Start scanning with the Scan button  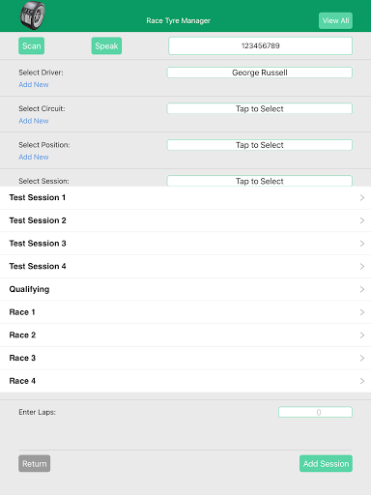pyautogui.click(x=31, y=45)
